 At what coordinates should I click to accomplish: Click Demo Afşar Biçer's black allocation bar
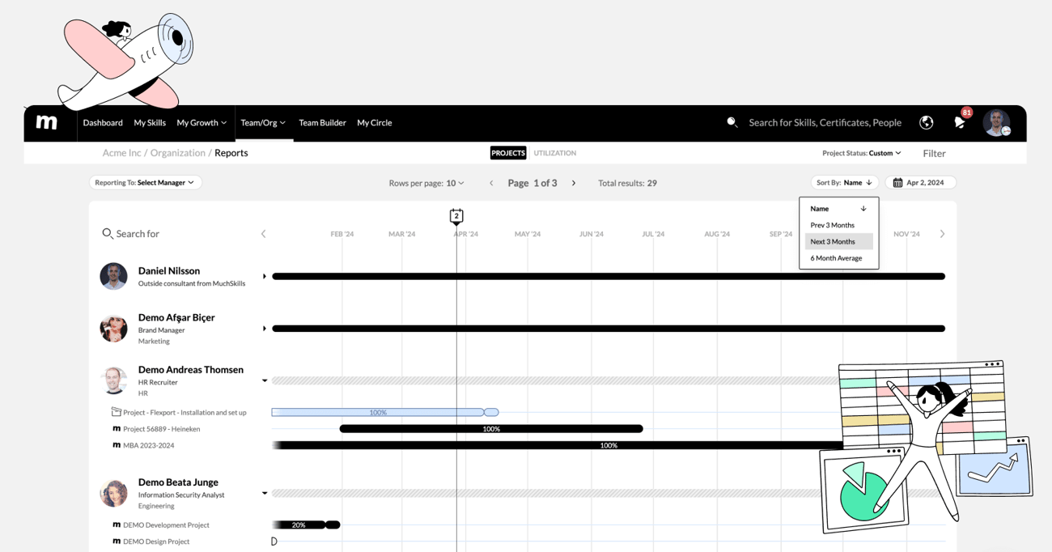point(609,329)
